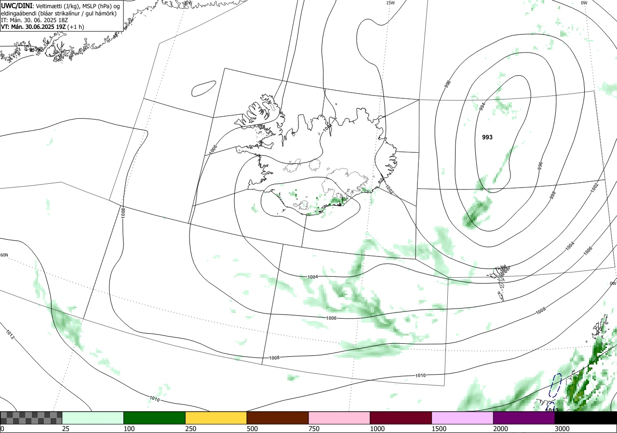The image size is (617, 433).
Task: Click the legend value "25"
Action: 66,429
